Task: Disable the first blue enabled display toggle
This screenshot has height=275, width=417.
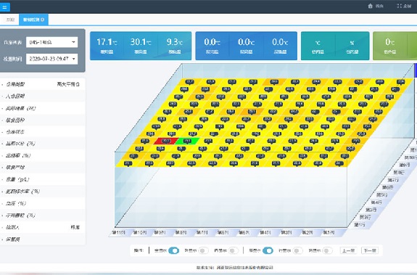Action: tap(174, 250)
